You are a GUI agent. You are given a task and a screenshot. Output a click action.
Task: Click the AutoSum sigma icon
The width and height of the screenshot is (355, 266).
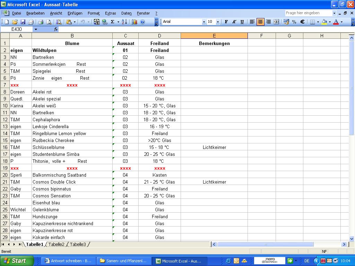point(112,22)
